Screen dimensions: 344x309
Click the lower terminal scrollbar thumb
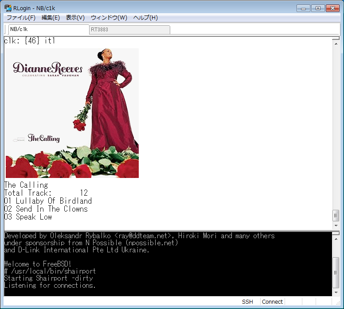click(x=336, y=272)
